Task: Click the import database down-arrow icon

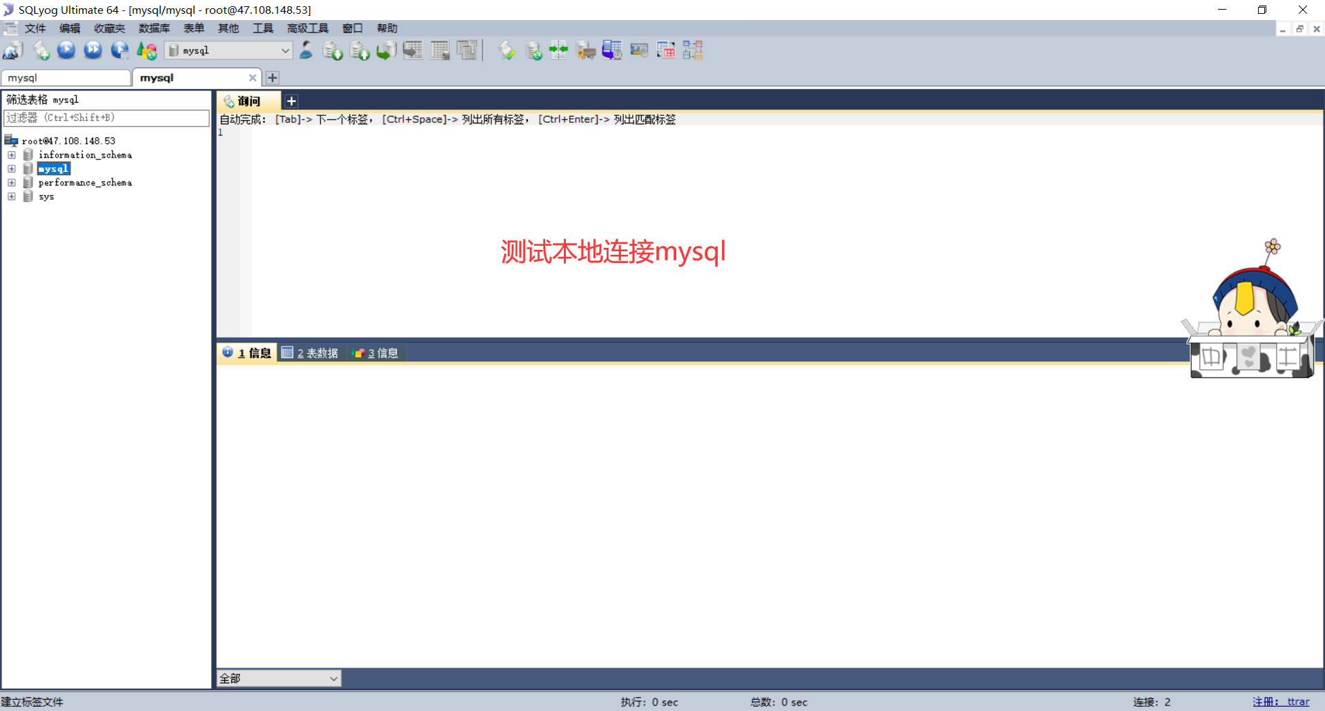Action: (333, 50)
